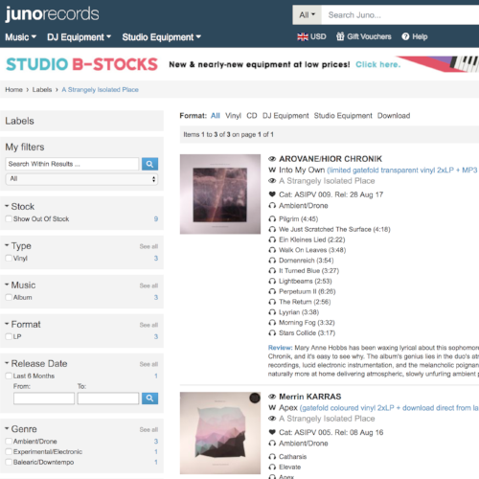Select the Studio Equipment format tab
479x479 pixels.
(x=343, y=116)
